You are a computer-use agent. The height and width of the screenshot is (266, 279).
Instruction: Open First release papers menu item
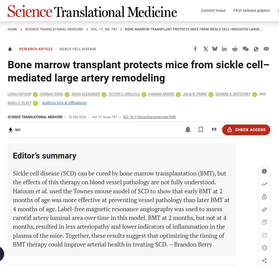pos(252,11)
